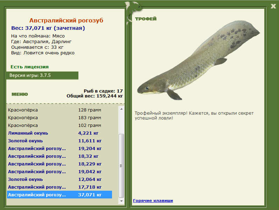Open the МЕНЮ menu
This screenshot has width=279, height=210.
point(20,94)
